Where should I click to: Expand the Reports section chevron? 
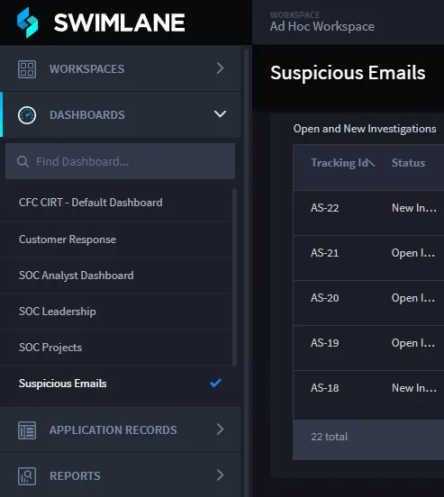tap(220, 474)
